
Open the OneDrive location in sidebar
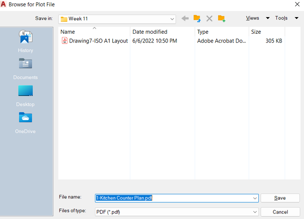[x=25, y=123]
